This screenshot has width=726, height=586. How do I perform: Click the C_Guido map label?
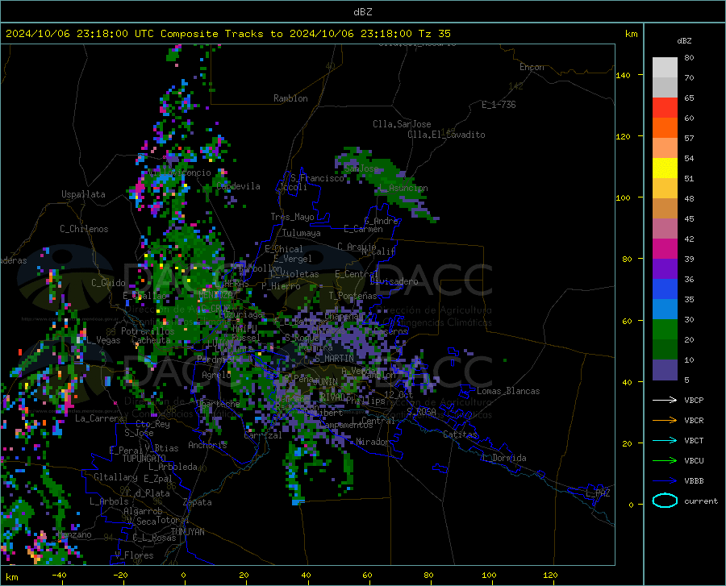coord(108,283)
